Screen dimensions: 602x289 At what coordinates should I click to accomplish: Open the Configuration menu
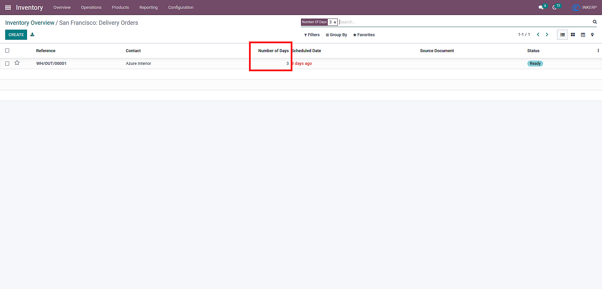(181, 7)
